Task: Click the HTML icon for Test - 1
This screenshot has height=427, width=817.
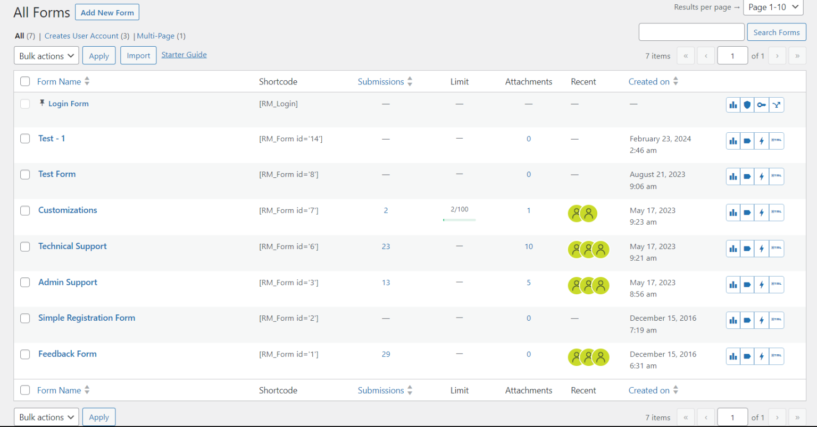Action: point(777,141)
